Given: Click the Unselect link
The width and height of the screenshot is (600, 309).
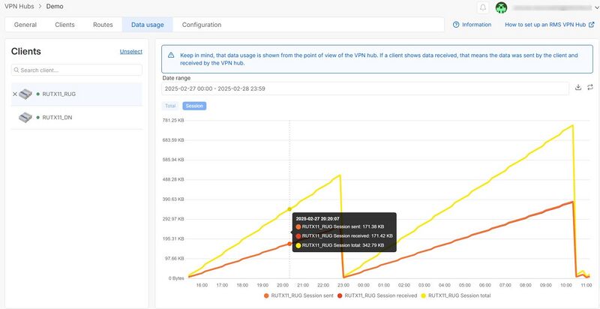Looking at the screenshot, I should (x=130, y=52).
